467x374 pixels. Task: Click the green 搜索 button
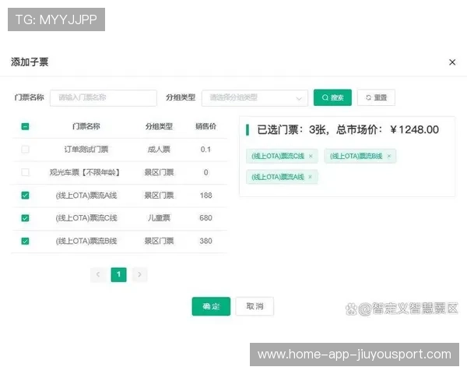332,97
